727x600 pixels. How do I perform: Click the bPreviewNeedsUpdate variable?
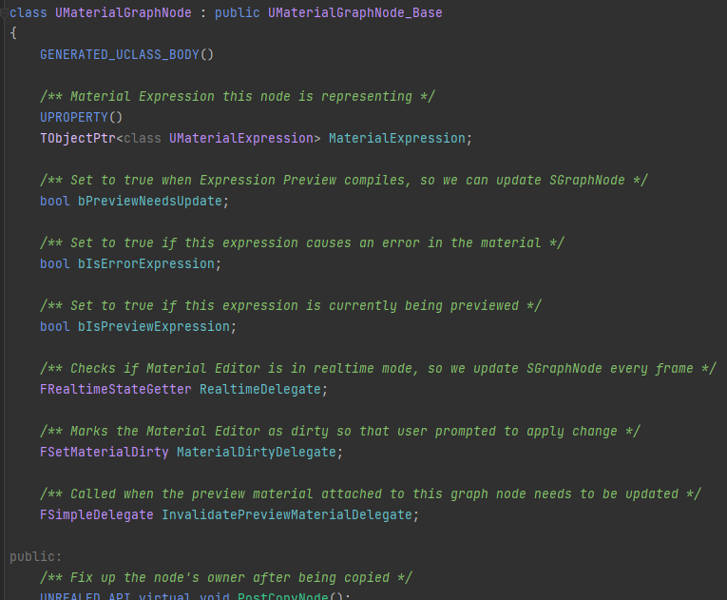click(x=153, y=201)
